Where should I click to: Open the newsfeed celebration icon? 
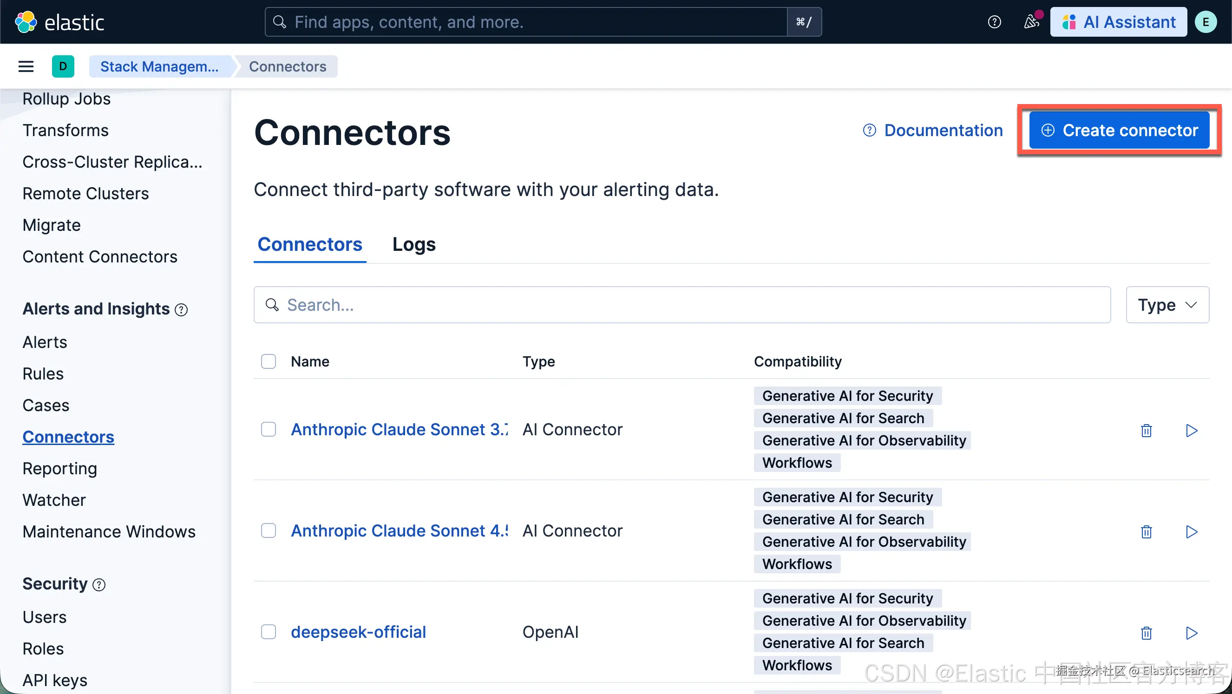[x=1031, y=22]
